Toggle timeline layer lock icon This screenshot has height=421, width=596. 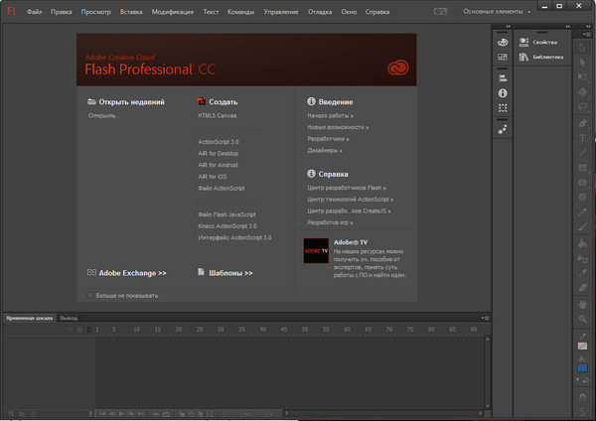tap(78, 329)
